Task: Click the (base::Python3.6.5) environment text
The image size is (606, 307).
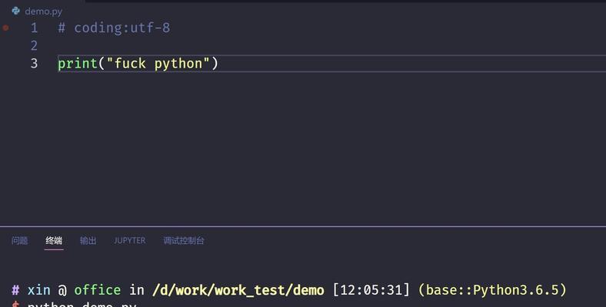Action: [x=492, y=289]
